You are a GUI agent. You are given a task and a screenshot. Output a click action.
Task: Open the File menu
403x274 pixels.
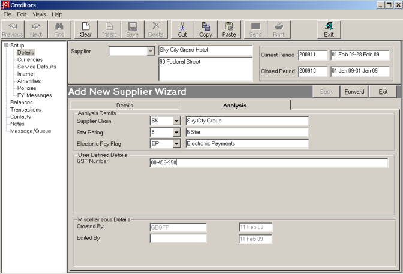point(7,14)
